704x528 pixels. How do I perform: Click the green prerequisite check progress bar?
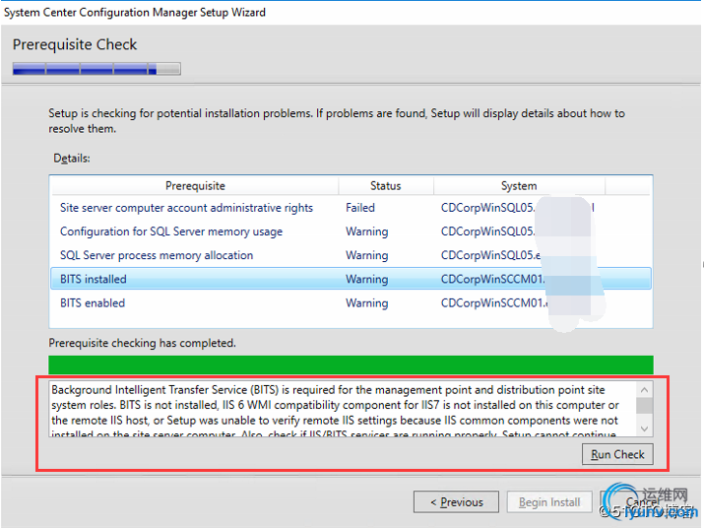click(x=351, y=364)
